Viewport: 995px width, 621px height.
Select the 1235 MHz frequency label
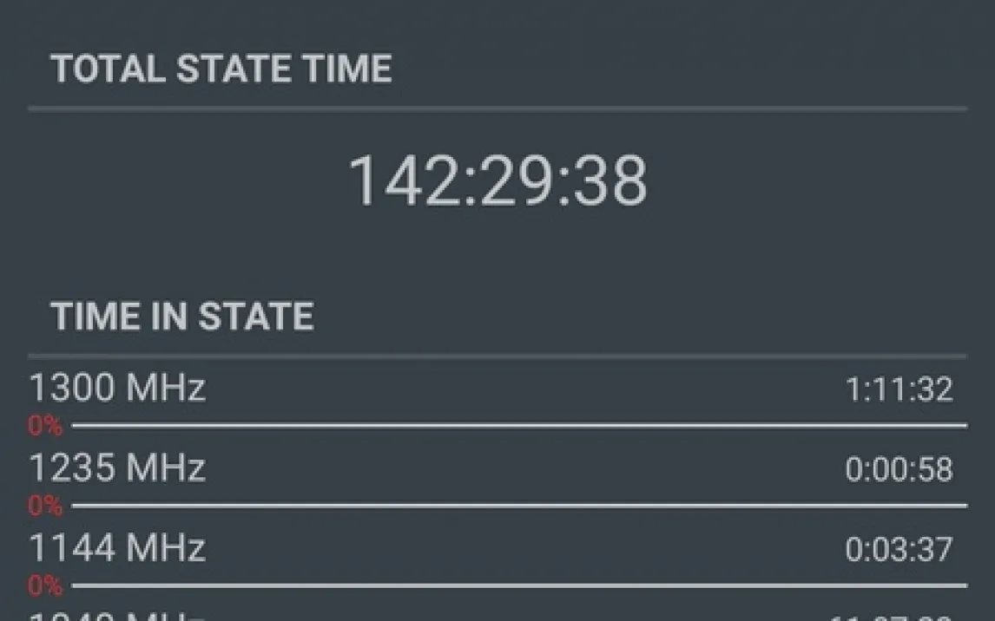pos(117,467)
